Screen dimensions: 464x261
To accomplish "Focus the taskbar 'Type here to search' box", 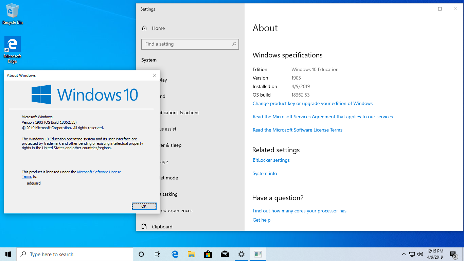I will tap(75, 254).
